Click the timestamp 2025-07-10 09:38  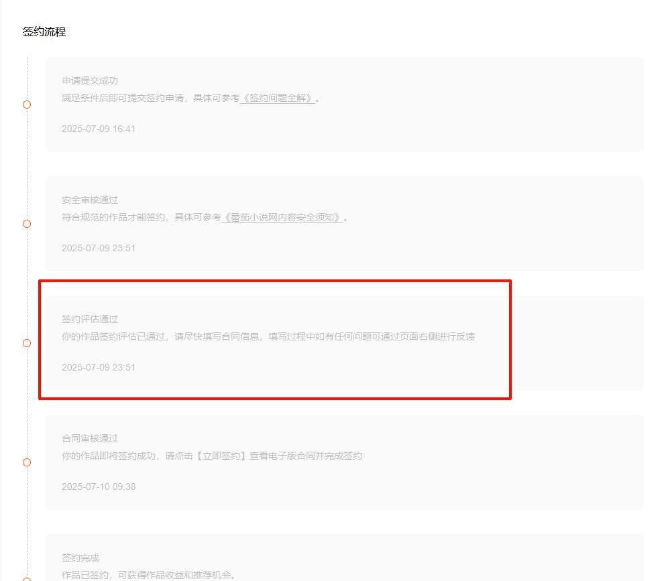99,487
